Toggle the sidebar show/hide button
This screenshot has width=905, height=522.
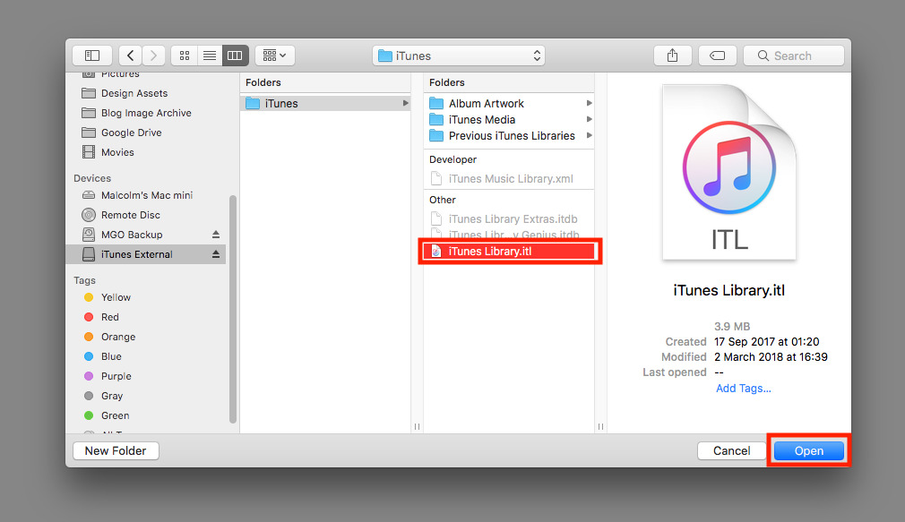click(x=92, y=56)
